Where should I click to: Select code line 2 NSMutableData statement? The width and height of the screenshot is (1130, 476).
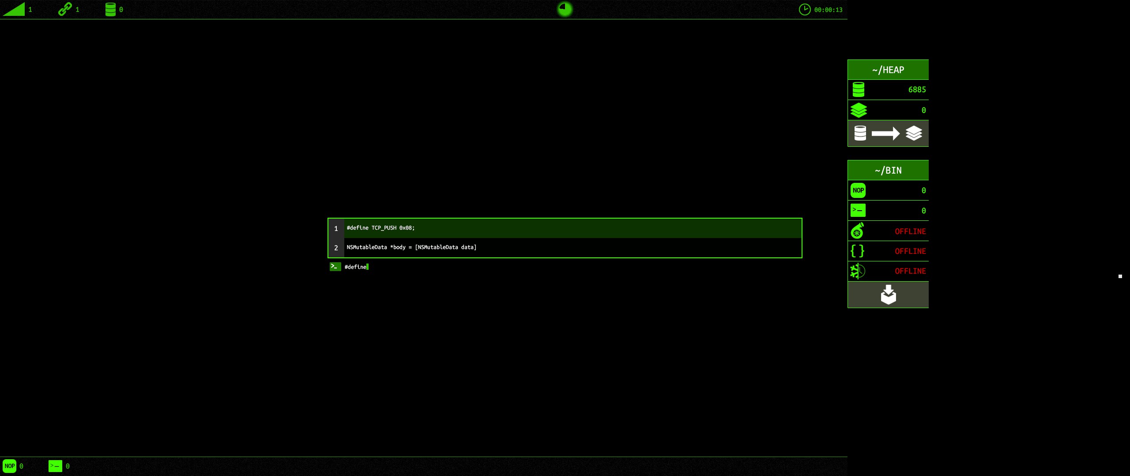(x=565, y=247)
